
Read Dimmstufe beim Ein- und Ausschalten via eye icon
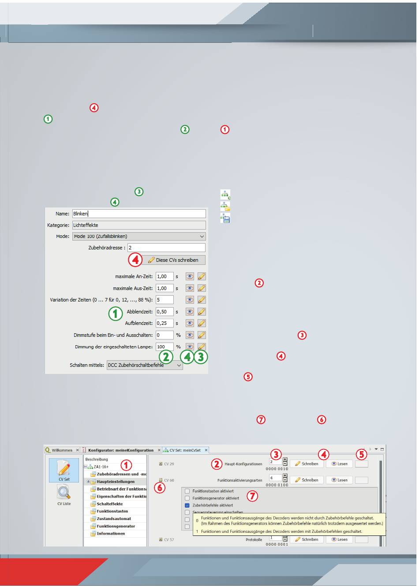pos(190,335)
